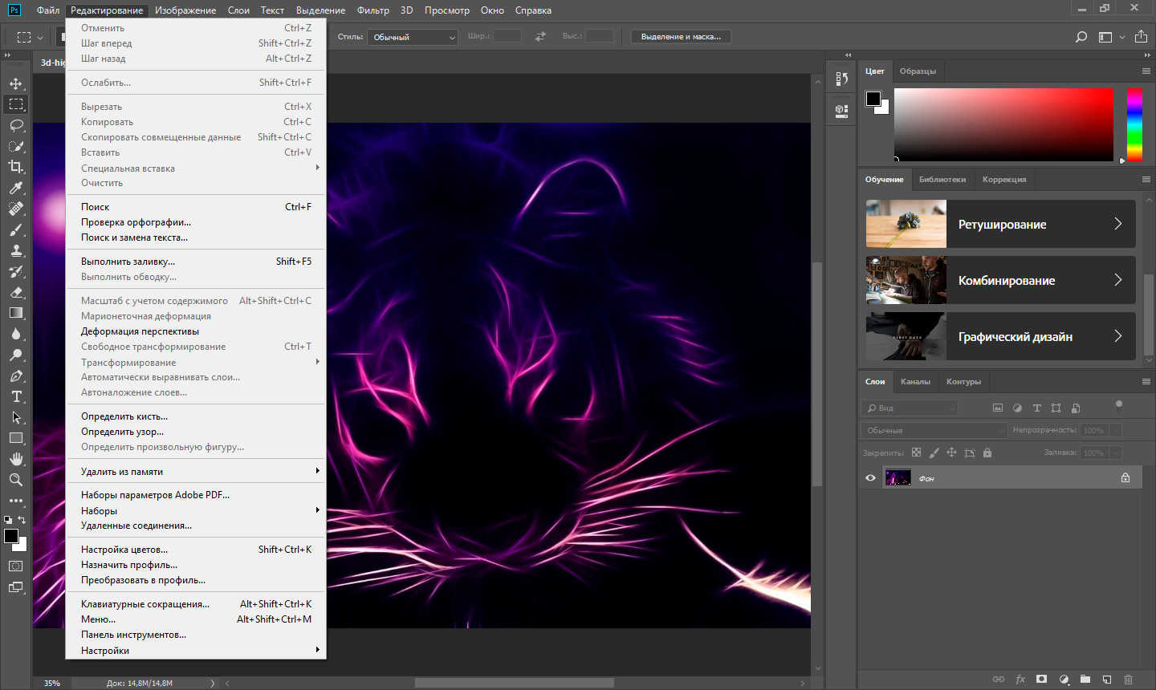Expand the Удалить из памяти submenu
The image size is (1156, 690).
tap(196, 471)
